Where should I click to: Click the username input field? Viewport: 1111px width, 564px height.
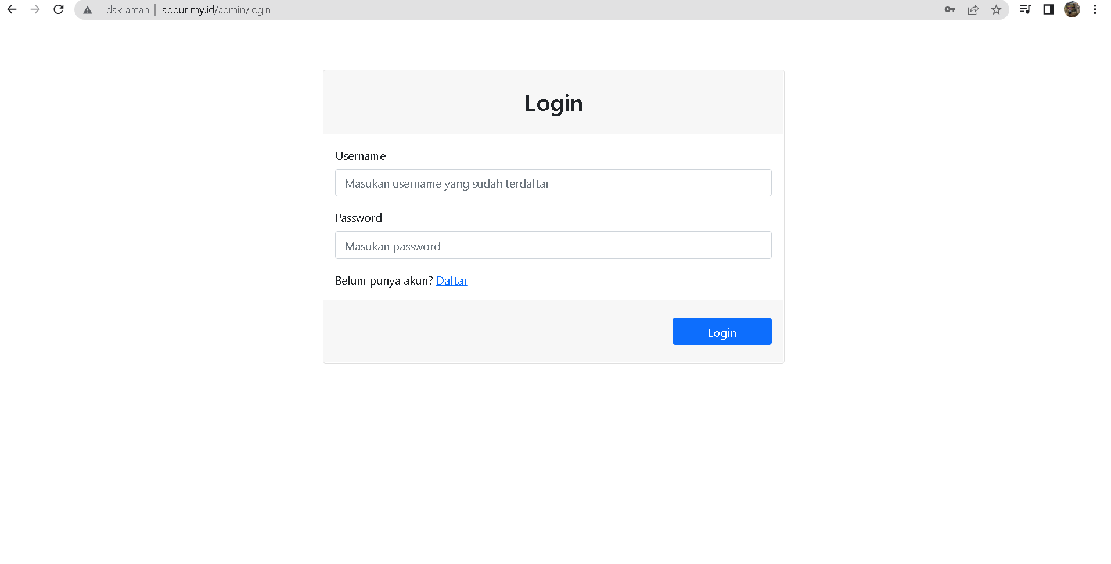pyautogui.click(x=553, y=182)
